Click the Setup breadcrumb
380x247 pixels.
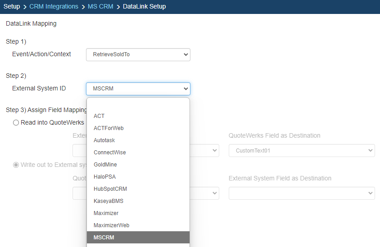[x=12, y=6]
